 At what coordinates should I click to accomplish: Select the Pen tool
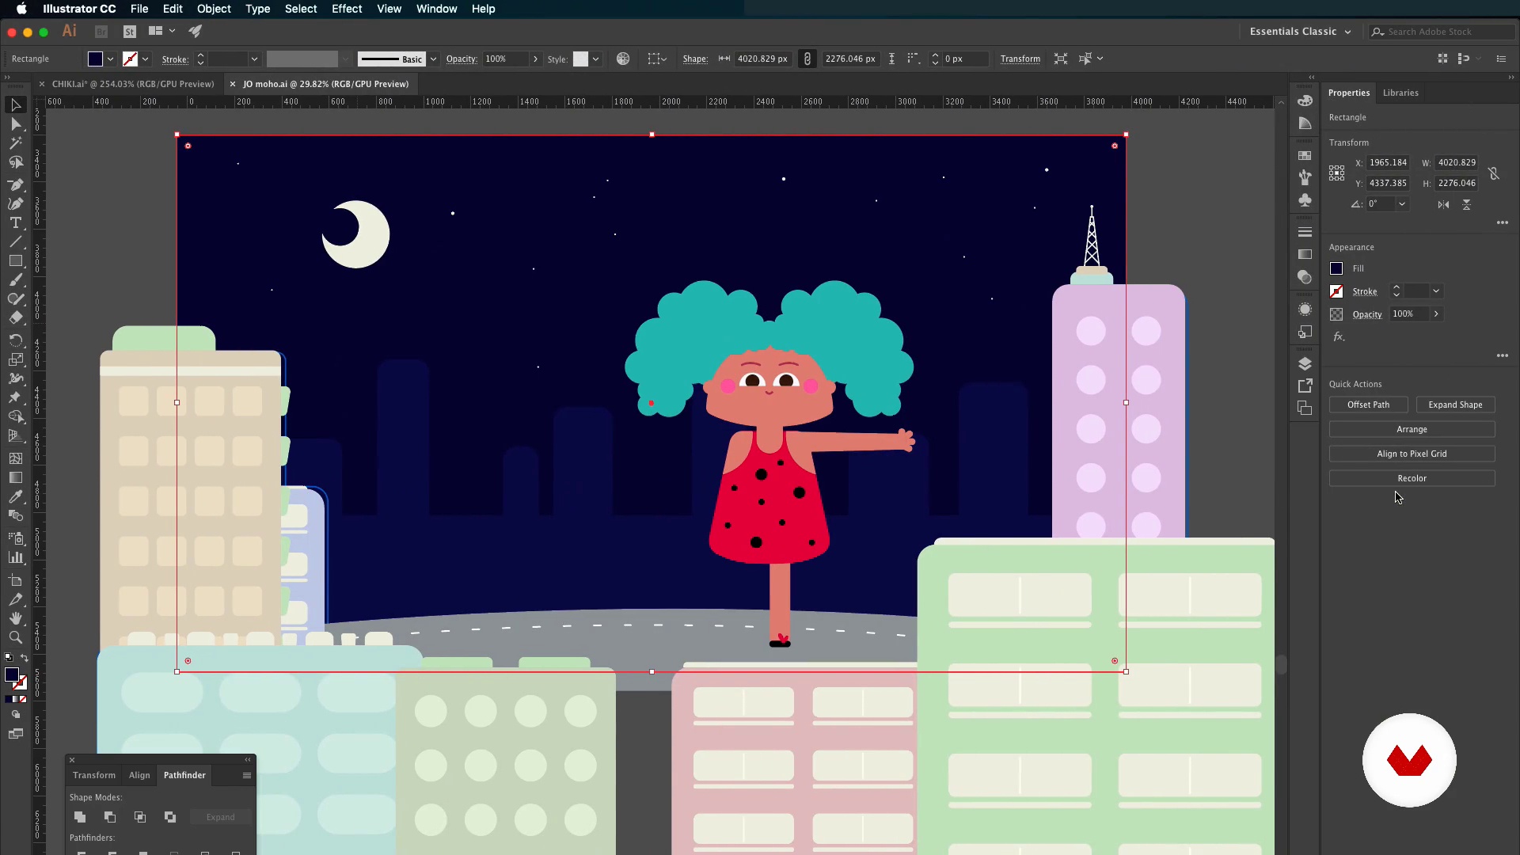15,184
